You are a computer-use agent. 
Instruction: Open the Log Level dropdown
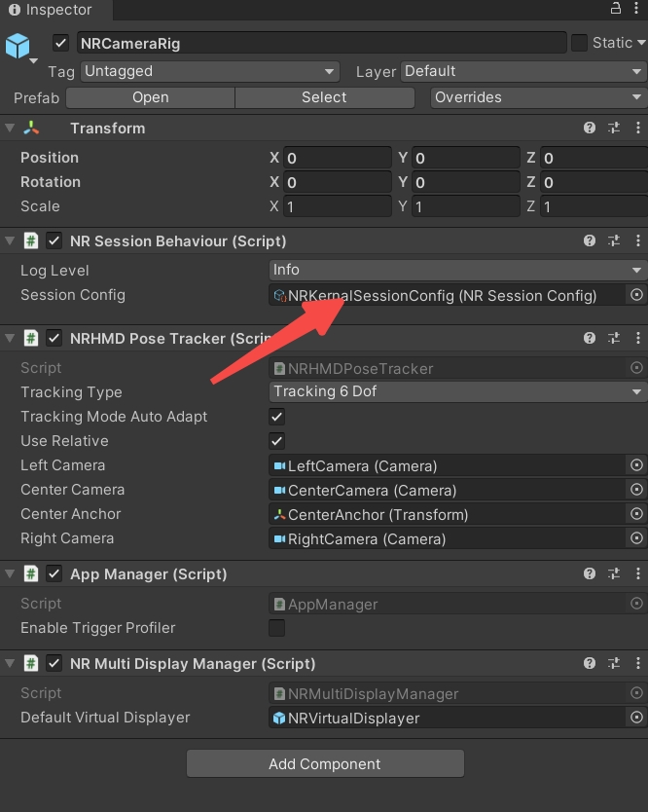coord(457,270)
